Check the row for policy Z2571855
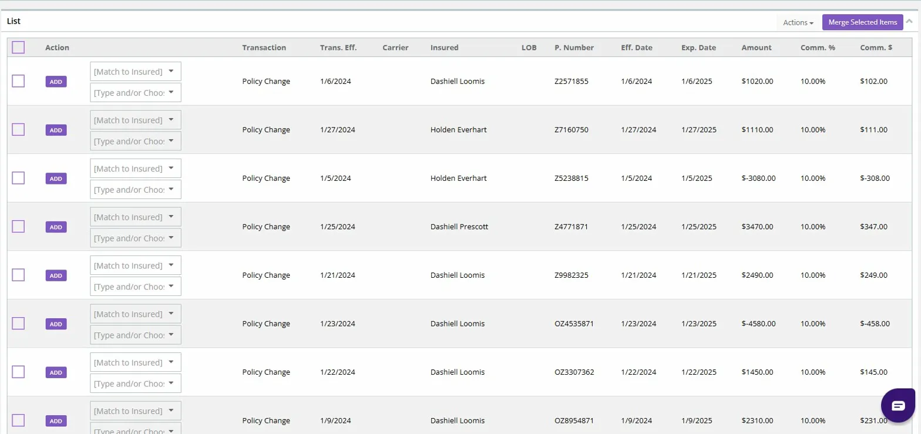Image resolution: width=921 pixels, height=434 pixels. pos(18,81)
